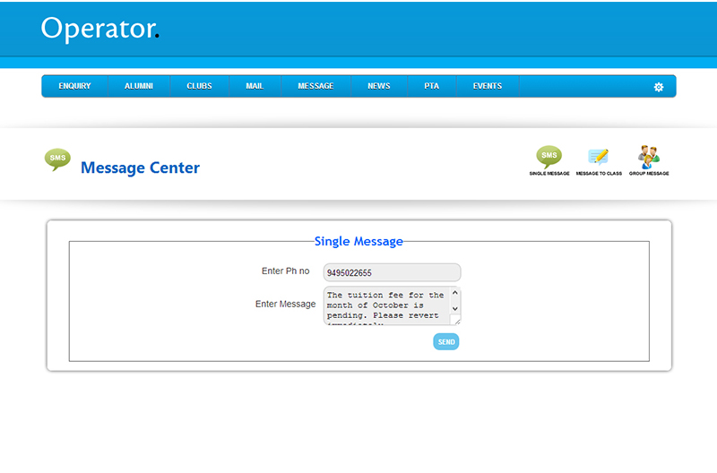The image size is (717, 473).
Task: Focus the Enter Ph no field
Action: point(392,272)
